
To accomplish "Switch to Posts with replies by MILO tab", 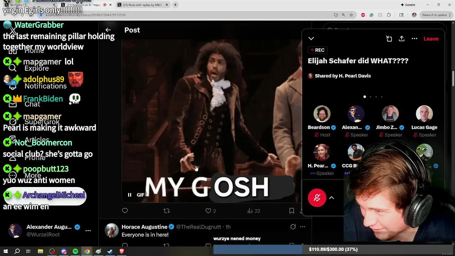I will [142, 5].
